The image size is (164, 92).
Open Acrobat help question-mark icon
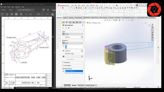pos(44,10)
